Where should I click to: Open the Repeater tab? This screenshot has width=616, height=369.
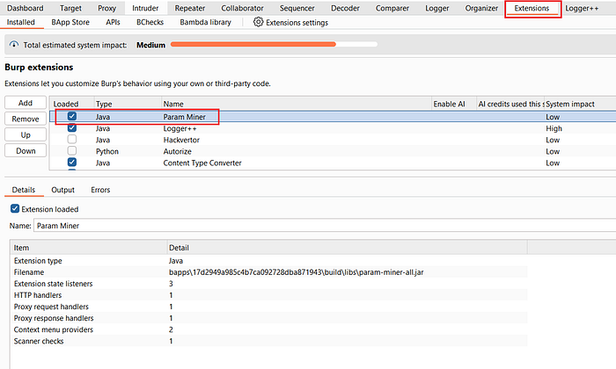pyautogui.click(x=190, y=8)
